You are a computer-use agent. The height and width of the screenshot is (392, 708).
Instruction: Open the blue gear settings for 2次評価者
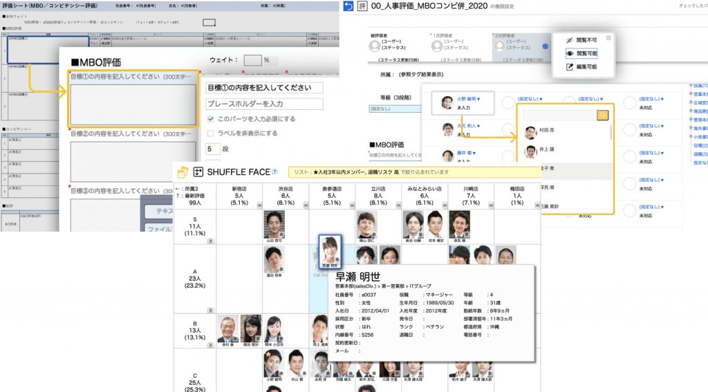click(x=546, y=47)
